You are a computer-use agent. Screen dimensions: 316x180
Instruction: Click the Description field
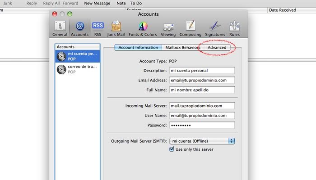click(x=202, y=71)
